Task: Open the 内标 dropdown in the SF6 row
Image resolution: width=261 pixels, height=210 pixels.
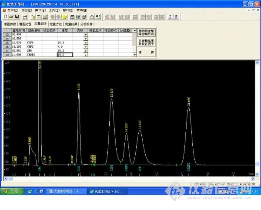Action: coord(86,51)
